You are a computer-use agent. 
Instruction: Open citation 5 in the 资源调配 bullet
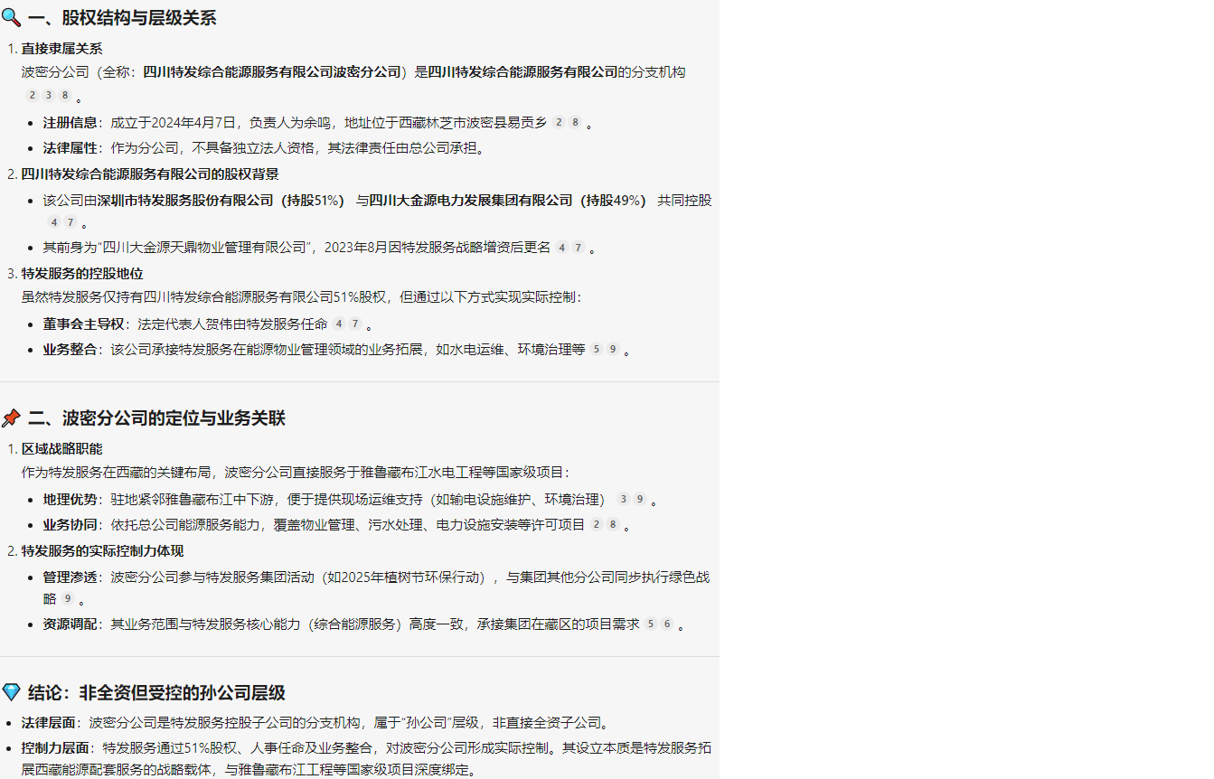[x=651, y=624]
